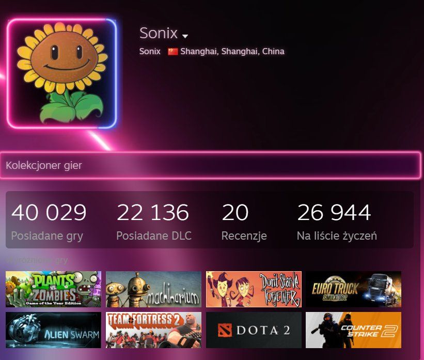Click the Sonix real name label
Screen dimensions: 424x360
[150, 51]
